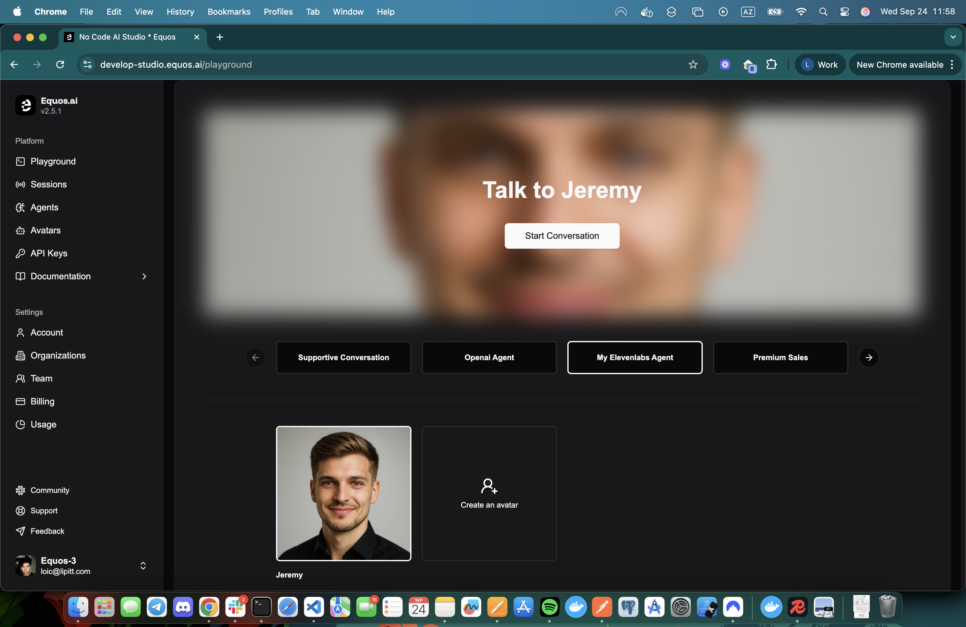Open the Agents page

click(x=44, y=207)
